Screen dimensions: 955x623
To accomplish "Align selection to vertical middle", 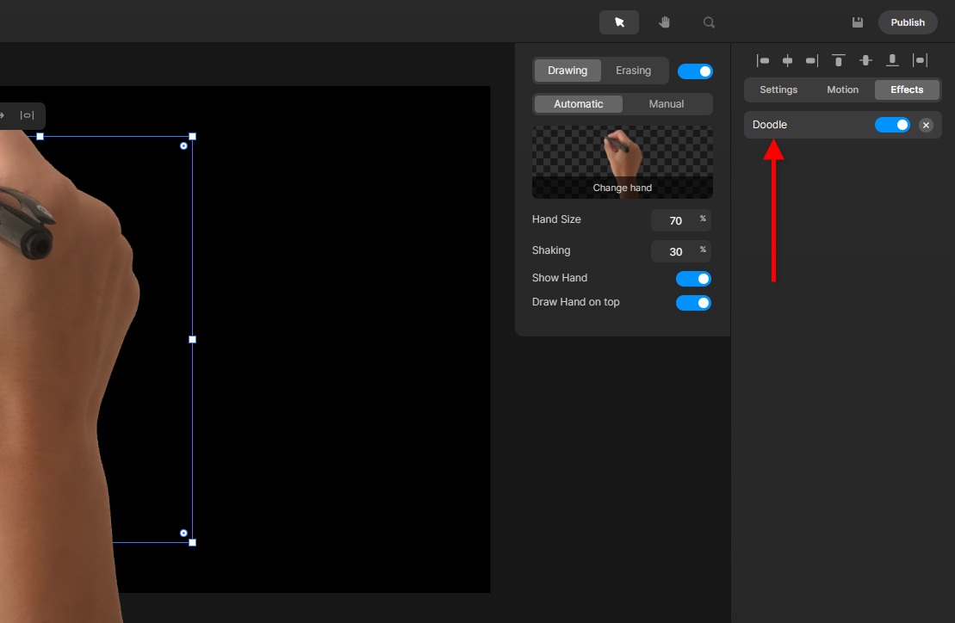I will pyautogui.click(x=865, y=60).
